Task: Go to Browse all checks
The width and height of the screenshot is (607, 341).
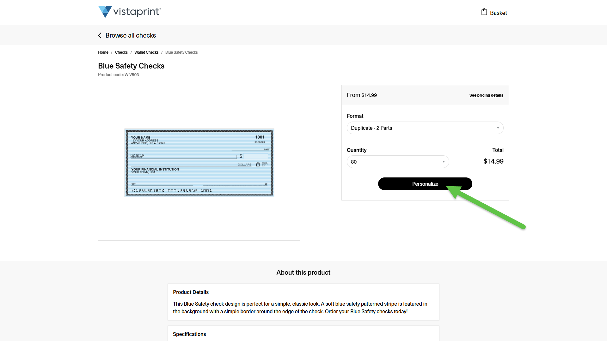Action: click(131, 35)
